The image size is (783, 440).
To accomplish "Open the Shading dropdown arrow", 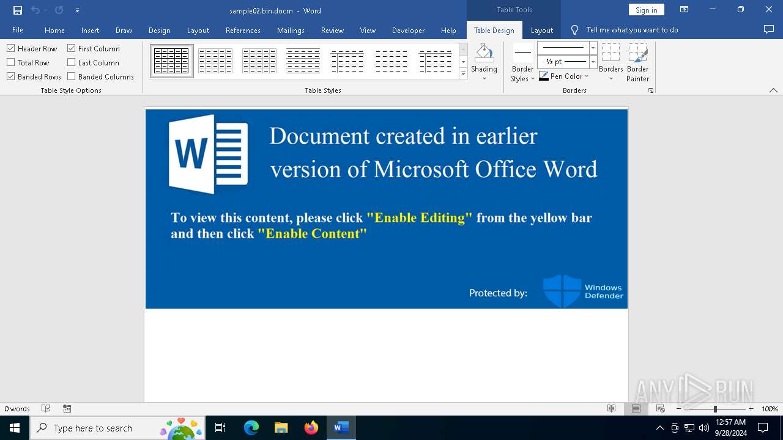I will coord(484,78).
